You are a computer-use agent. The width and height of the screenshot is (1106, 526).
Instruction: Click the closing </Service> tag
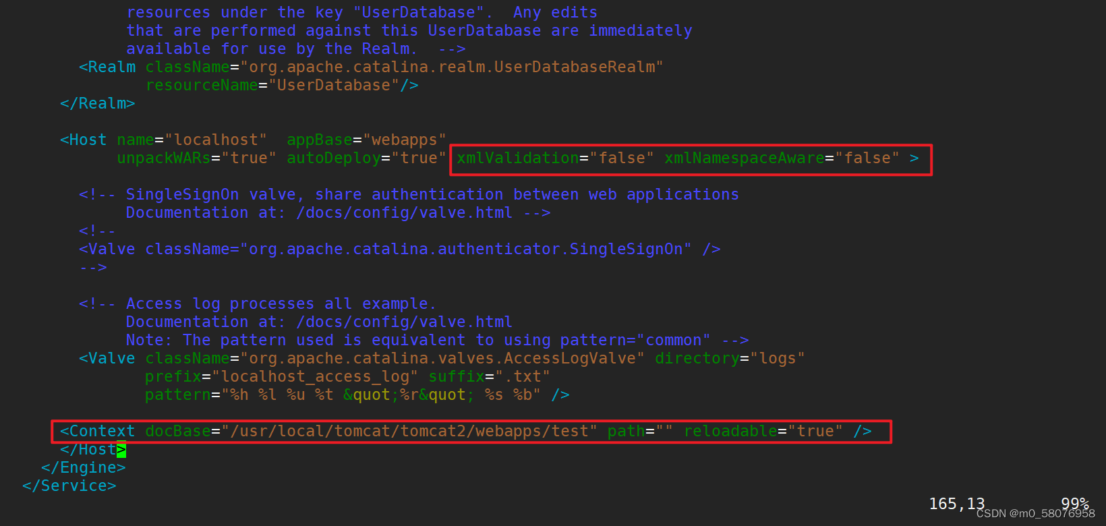pyautogui.click(x=69, y=486)
